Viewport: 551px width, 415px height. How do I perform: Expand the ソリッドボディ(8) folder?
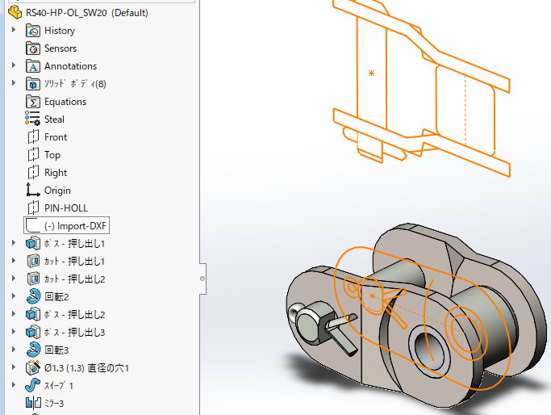coord(14,83)
